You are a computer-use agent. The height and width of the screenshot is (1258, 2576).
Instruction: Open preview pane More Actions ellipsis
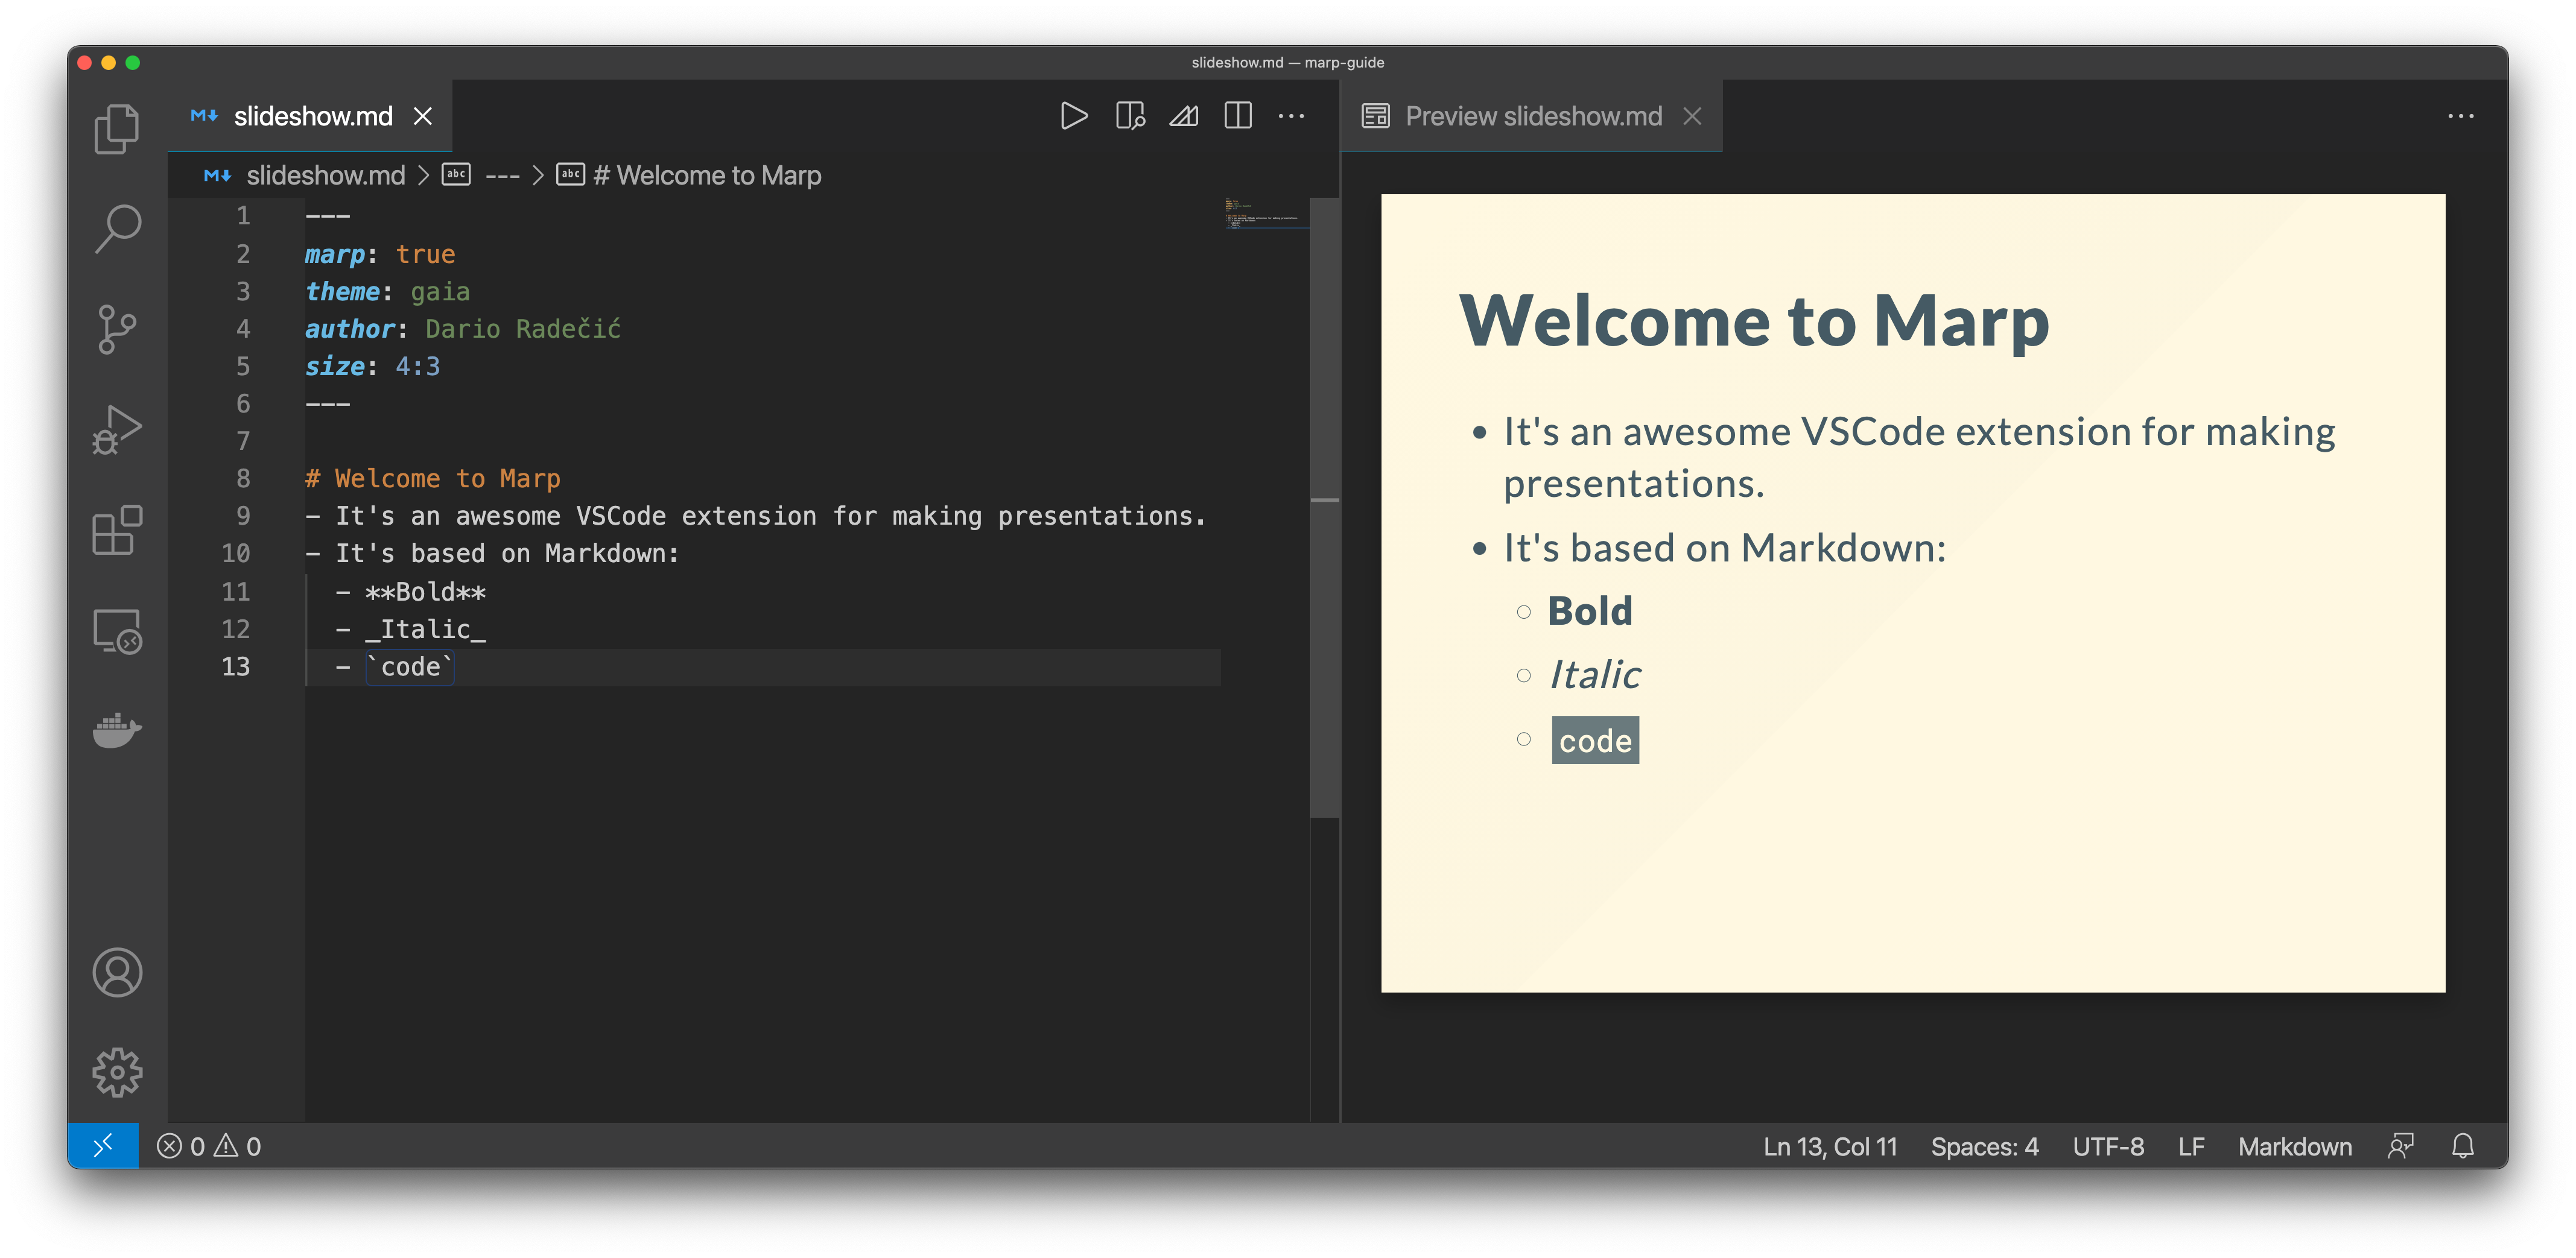click(2460, 116)
